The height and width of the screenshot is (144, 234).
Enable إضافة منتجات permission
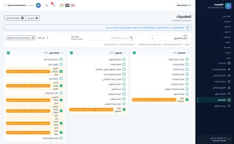click(187, 64)
